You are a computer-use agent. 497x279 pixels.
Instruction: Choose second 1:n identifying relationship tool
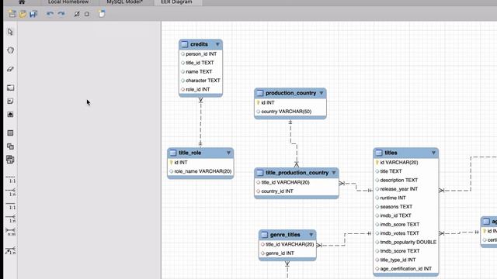(10, 219)
